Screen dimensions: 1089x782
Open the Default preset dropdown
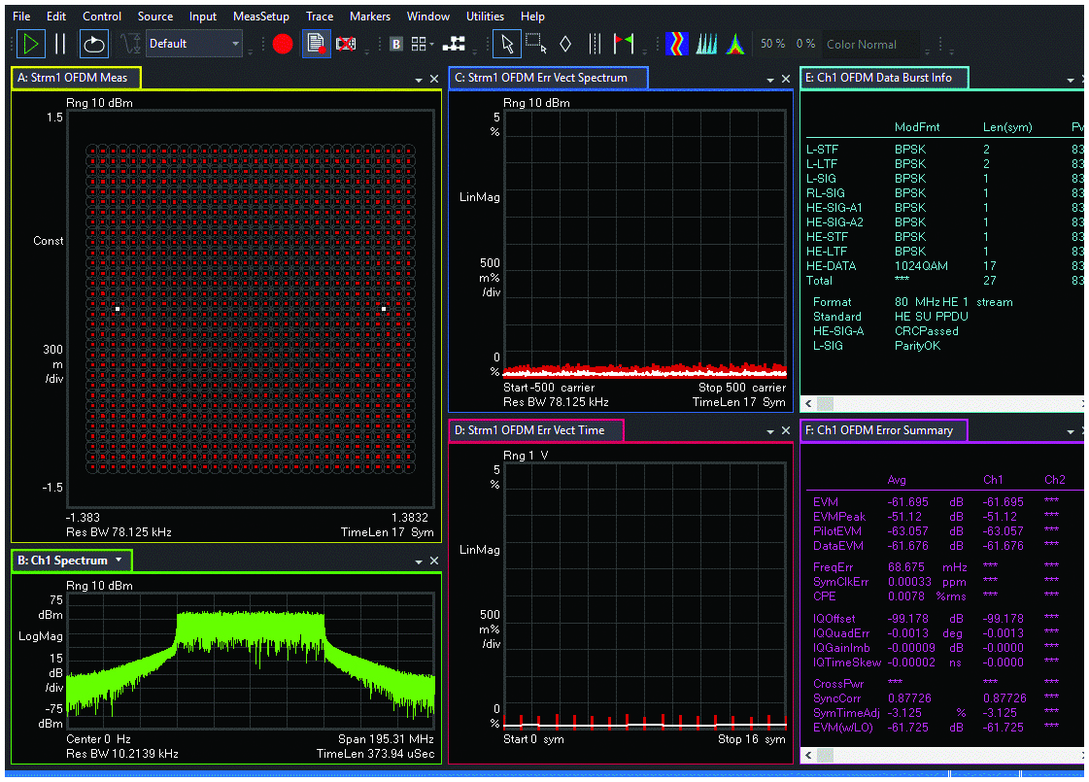235,44
